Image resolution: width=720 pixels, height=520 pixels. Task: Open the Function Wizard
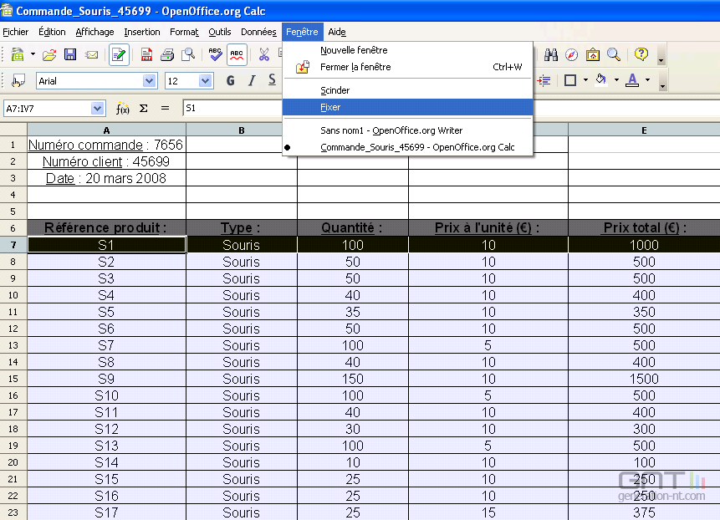(x=122, y=107)
